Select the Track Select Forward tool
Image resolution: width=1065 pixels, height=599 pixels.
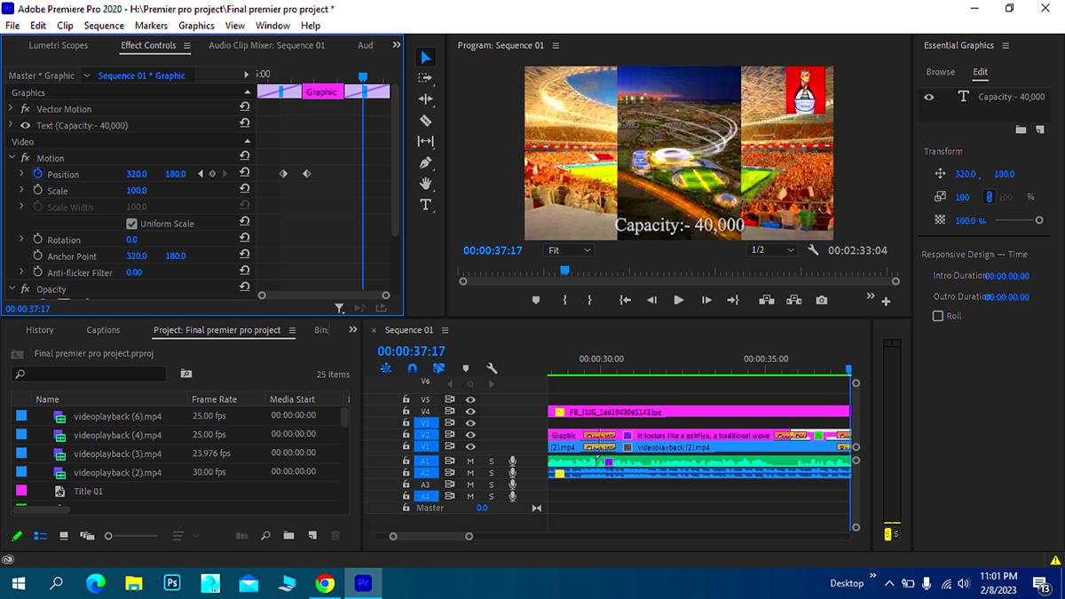coord(426,78)
